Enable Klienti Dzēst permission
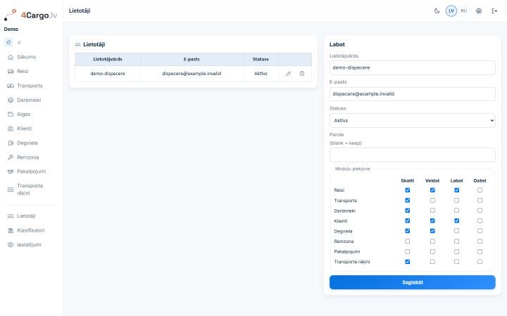Image resolution: width=507 pixels, height=316 pixels. coord(480,221)
